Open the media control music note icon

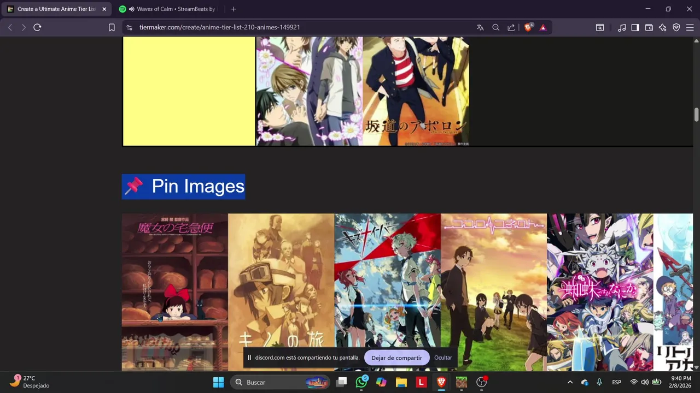622,27
